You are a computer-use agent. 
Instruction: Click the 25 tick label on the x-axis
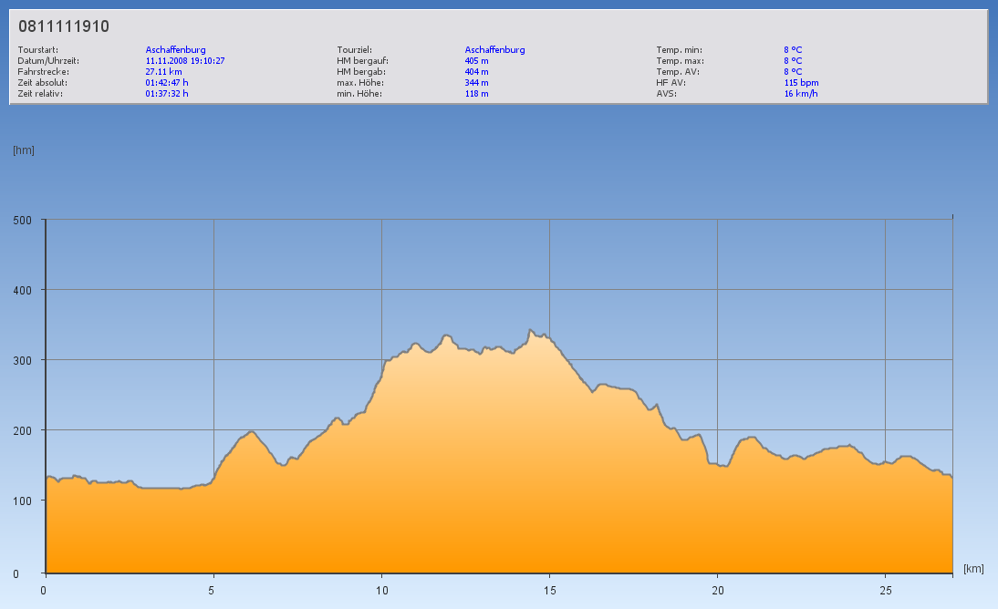point(885,590)
